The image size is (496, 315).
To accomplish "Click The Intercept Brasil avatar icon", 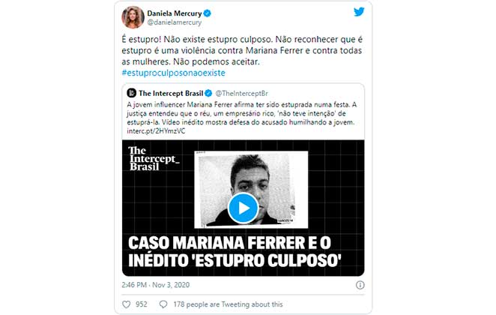I will [x=131, y=93].
